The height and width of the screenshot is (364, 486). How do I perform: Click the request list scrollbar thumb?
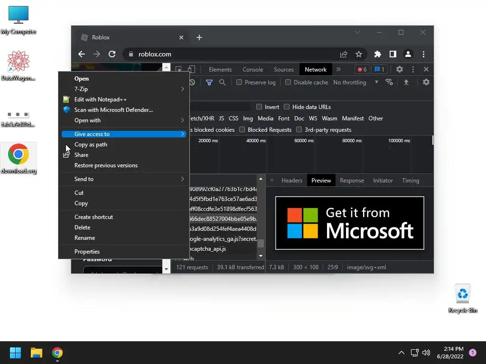click(x=261, y=243)
